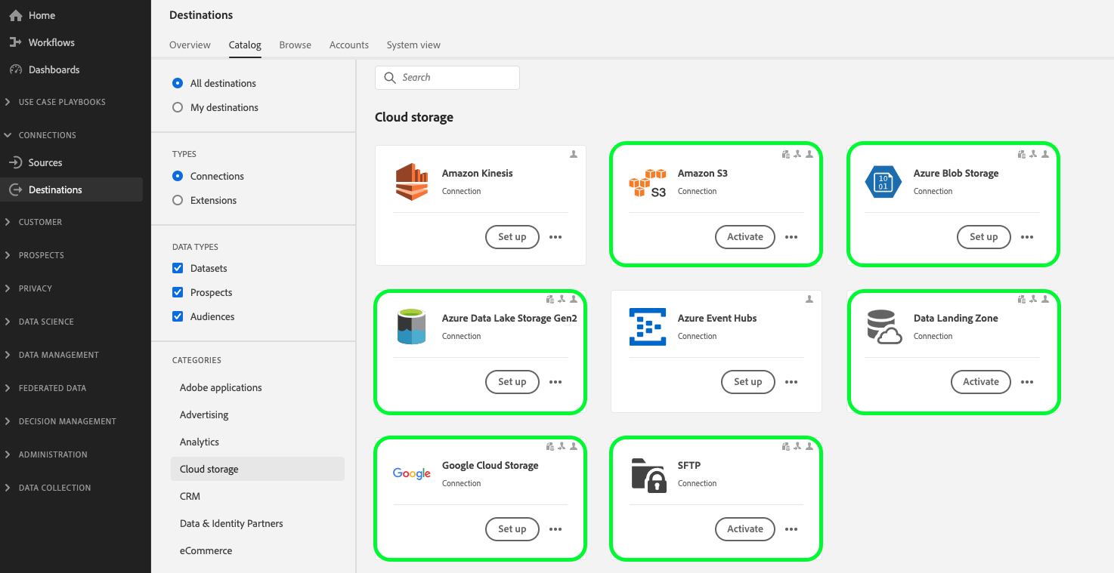Switch to the Browse tab

pyautogui.click(x=295, y=45)
